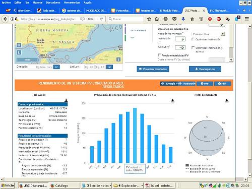Switch to the Fotovoltai... browser tab
Image resolution: width=252 pixels, height=189 pixels.
(121, 11)
